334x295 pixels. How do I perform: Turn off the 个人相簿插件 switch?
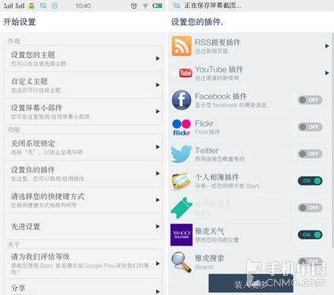310,181
